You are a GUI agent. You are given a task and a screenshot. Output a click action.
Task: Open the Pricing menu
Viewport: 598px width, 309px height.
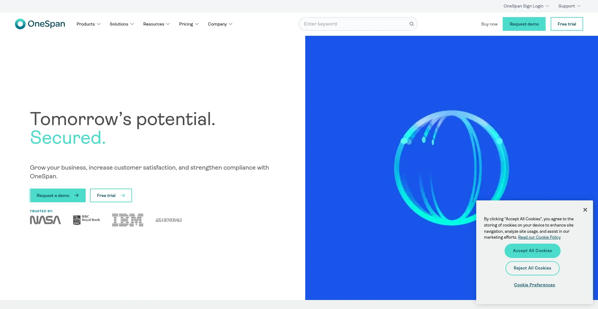(x=189, y=24)
